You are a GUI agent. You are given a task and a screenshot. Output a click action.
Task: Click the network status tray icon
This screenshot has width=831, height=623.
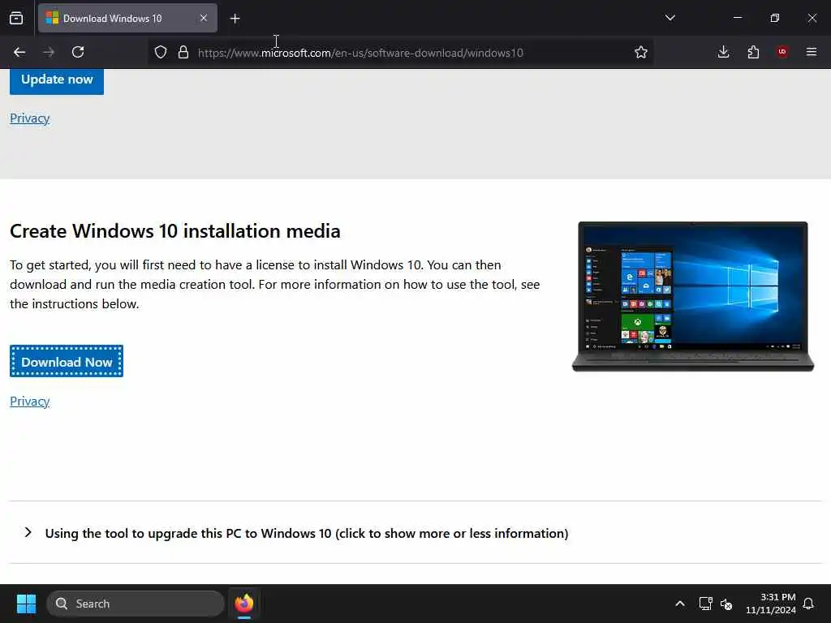[705, 604]
